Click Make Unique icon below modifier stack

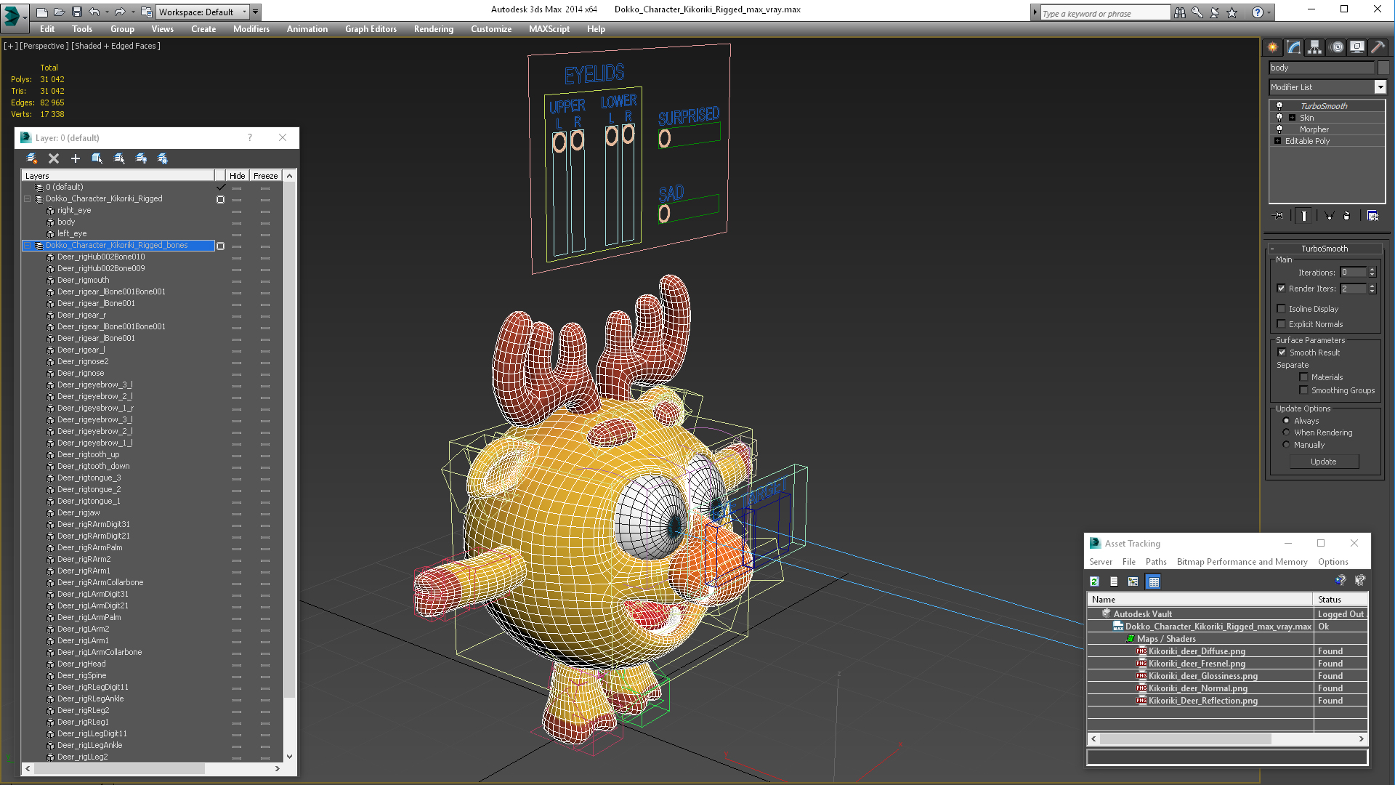click(x=1329, y=215)
